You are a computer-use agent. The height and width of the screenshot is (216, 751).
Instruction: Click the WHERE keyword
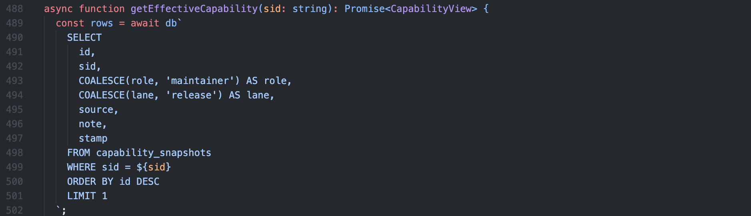(82, 167)
